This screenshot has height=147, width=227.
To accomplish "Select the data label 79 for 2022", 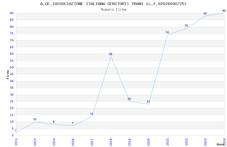I will click(186, 26).
